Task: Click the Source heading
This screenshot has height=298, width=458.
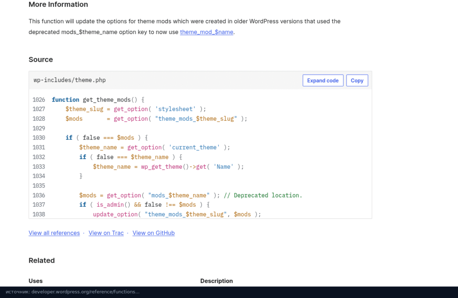Action: tap(41, 60)
